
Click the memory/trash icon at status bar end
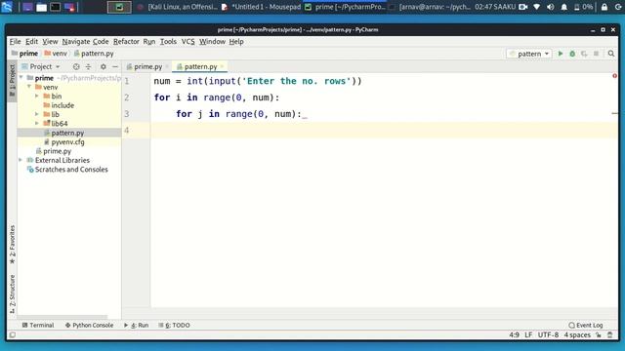[610, 335]
